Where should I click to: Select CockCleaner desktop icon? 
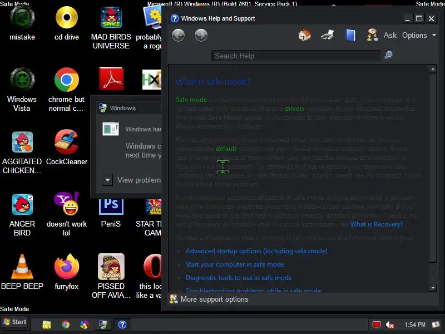click(67, 148)
